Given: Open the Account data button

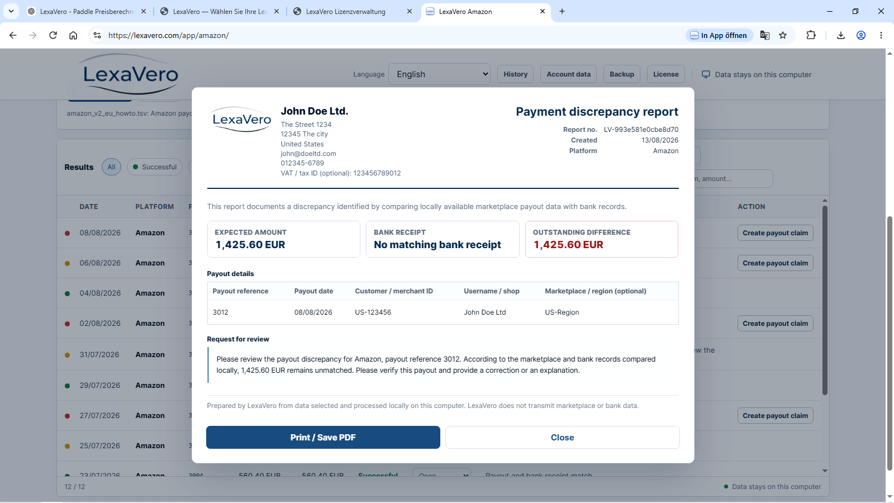Looking at the screenshot, I should 568,74.
